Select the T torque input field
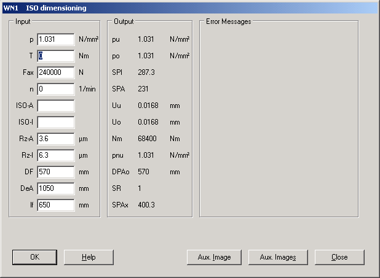 point(55,56)
